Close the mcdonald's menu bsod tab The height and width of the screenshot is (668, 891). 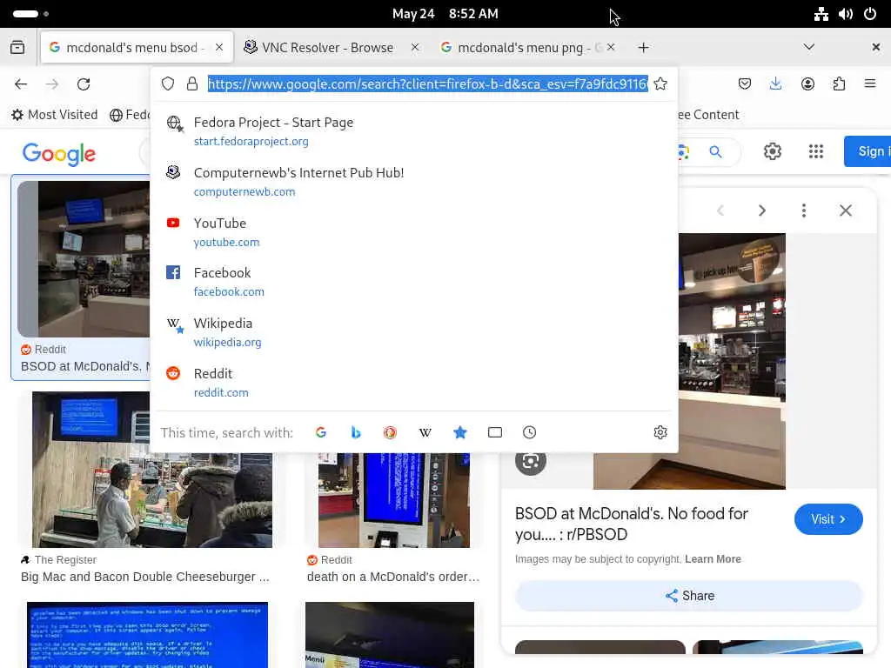point(219,48)
